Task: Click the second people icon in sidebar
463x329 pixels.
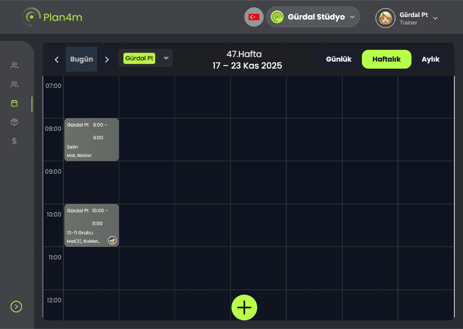Action: [x=14, y=85]
